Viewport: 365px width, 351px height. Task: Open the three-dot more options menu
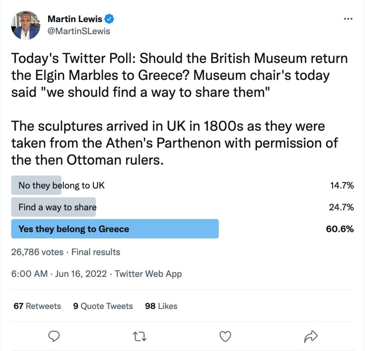[348, 19]
